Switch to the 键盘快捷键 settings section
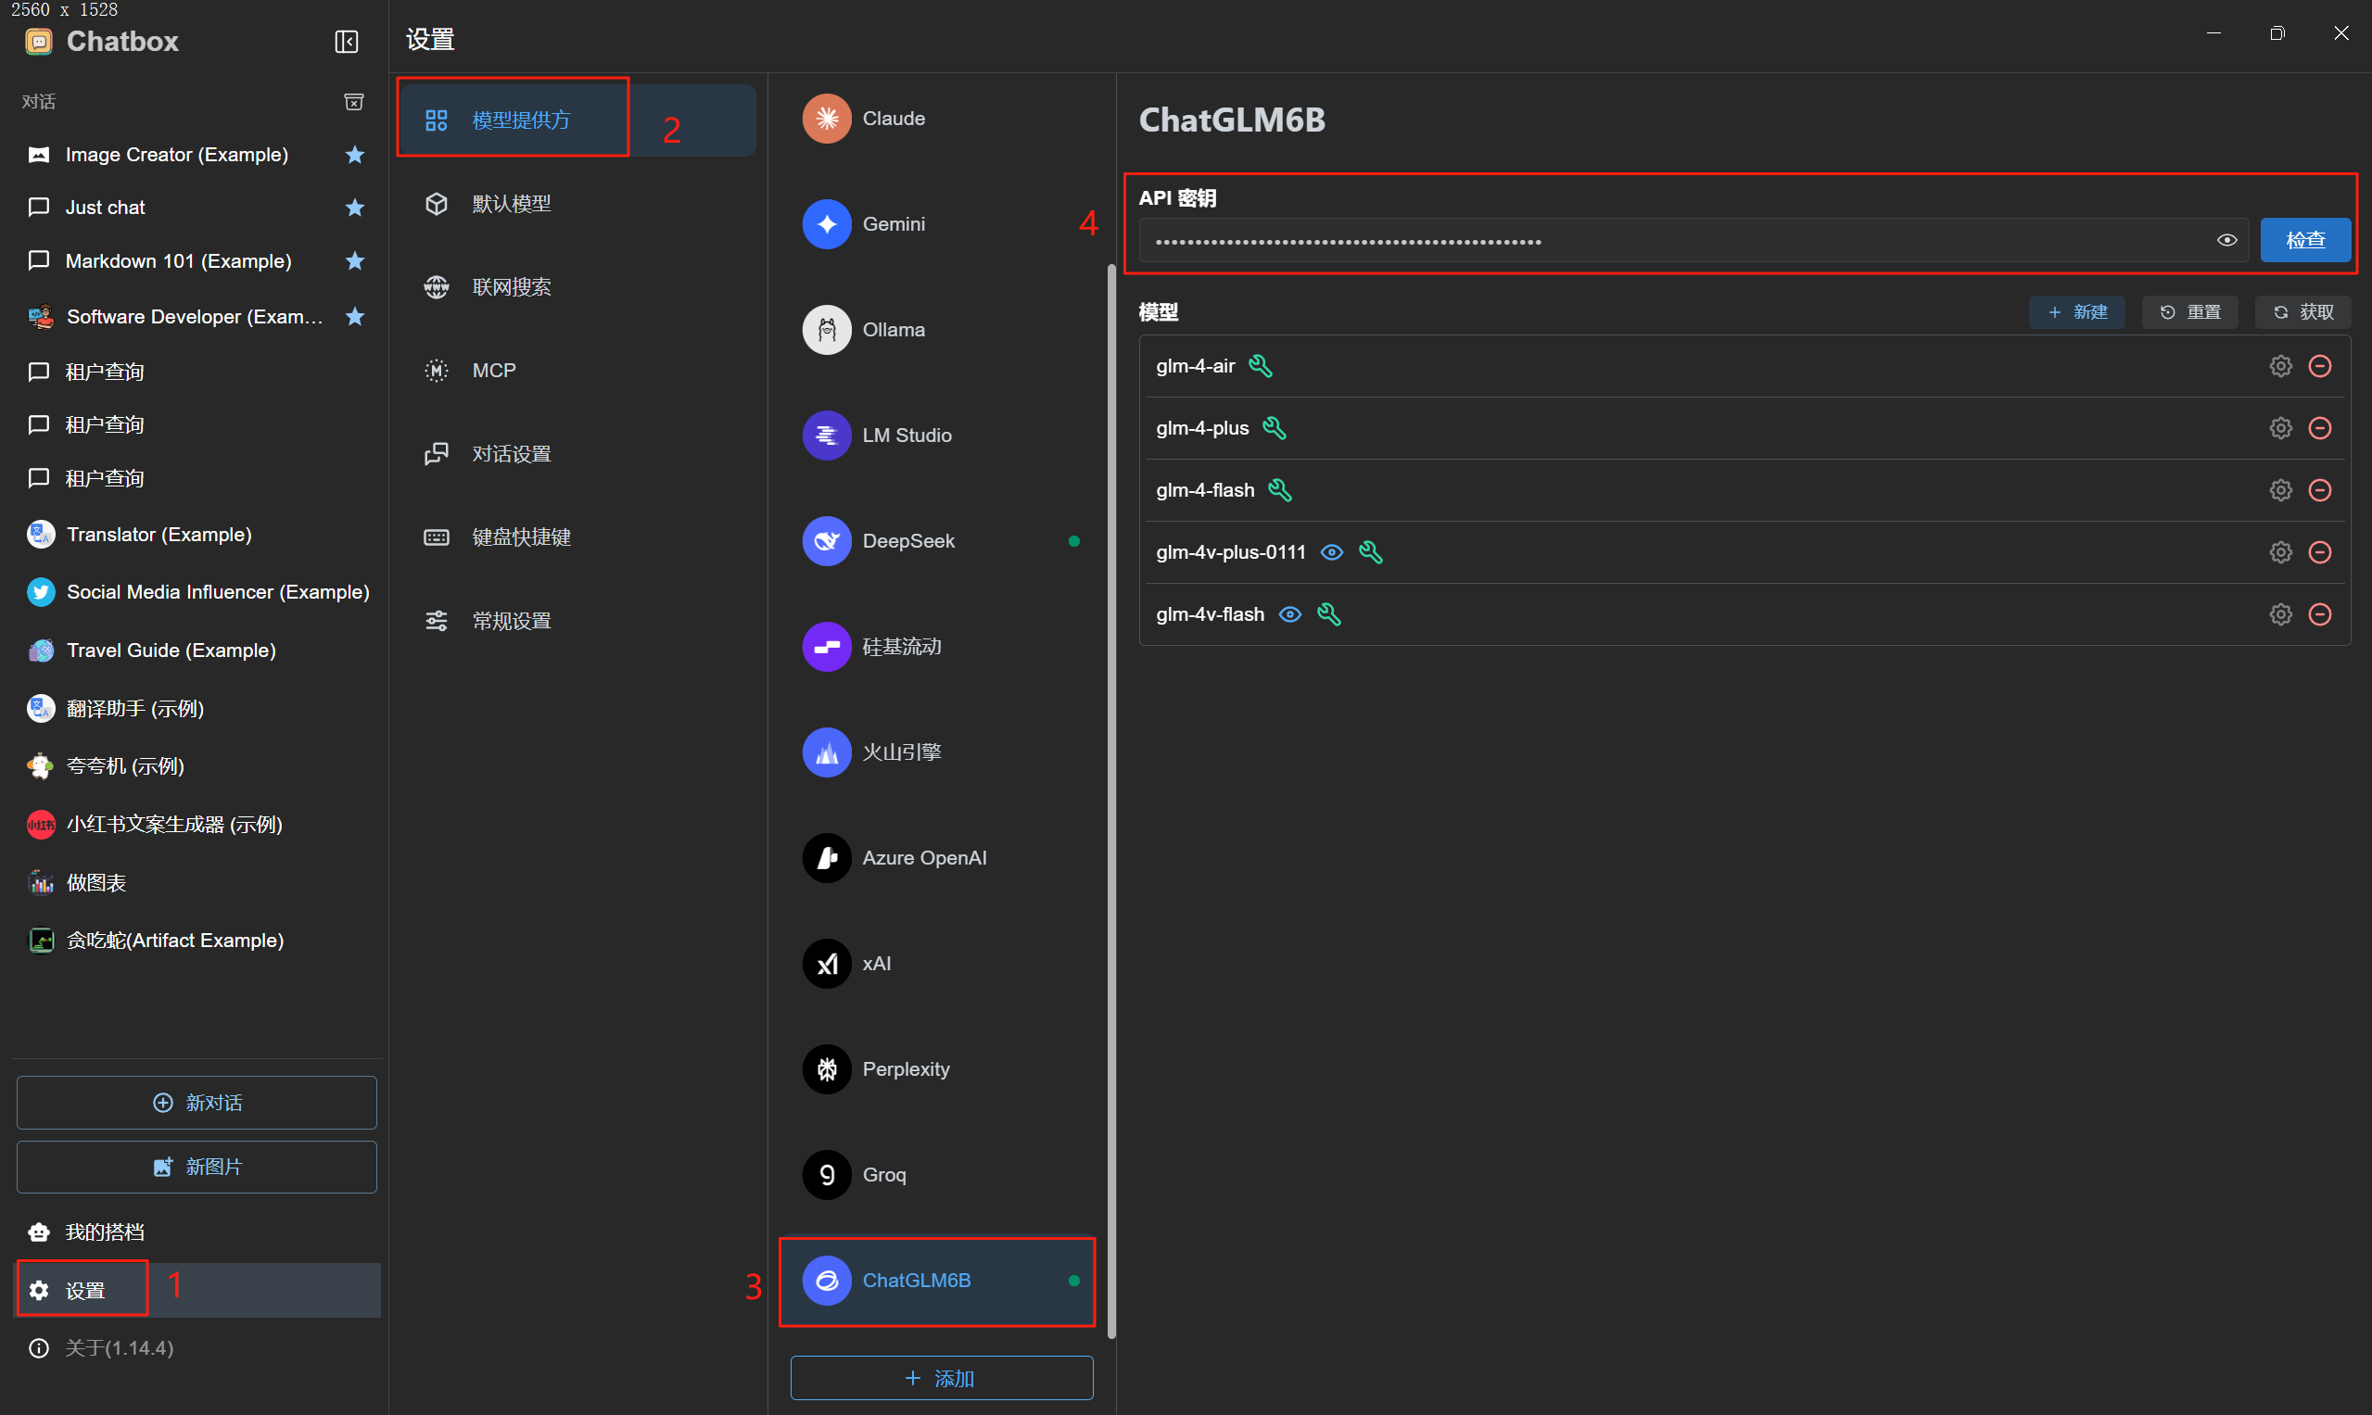Screen dimensions: 2372x1415 pyautogui.click(x=521, y=536)
